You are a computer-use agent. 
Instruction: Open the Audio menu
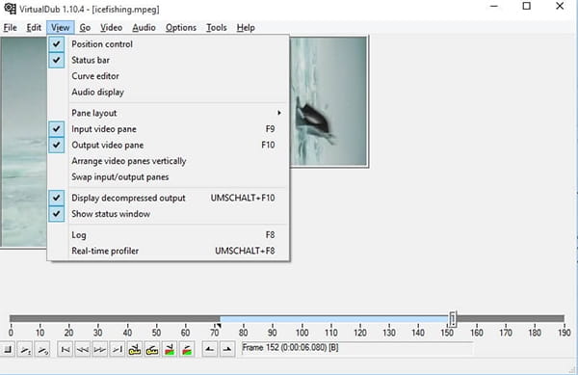pyautogui.click(x=144, y=28)
